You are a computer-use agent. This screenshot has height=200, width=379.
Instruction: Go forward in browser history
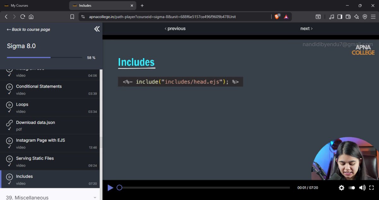(x=14, y=17)
